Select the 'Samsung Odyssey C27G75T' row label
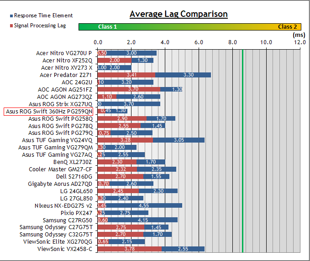This screenshot has width=310, height=261. point(56,227)
